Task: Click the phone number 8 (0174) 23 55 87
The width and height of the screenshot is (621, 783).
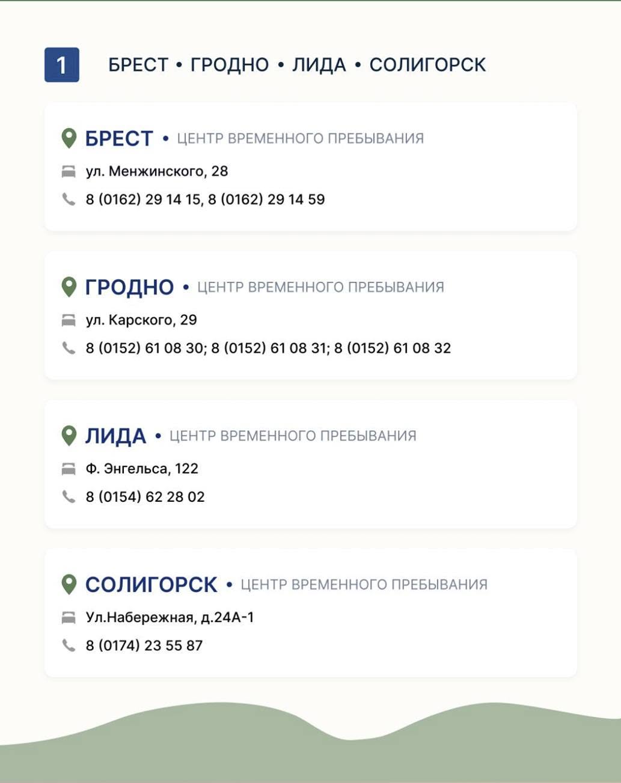Action: [x=144, y=645]
